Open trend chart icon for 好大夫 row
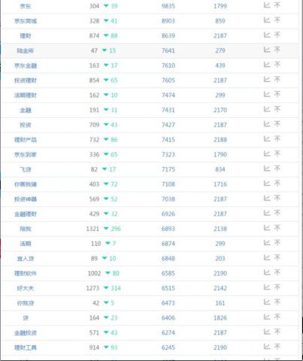Viewport: 303px width, 361px height. point(267,287)
